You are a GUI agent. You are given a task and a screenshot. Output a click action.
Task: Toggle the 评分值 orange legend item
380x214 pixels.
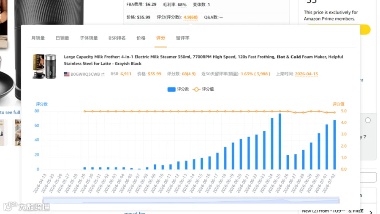coord(203,89)
